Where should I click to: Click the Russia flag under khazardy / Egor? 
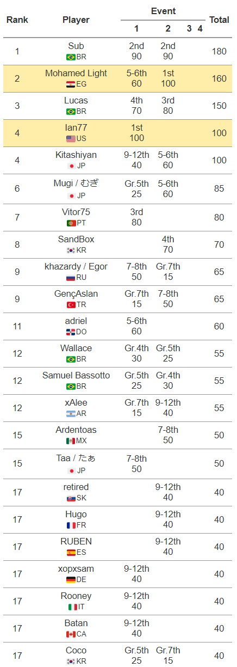(71, 278)
